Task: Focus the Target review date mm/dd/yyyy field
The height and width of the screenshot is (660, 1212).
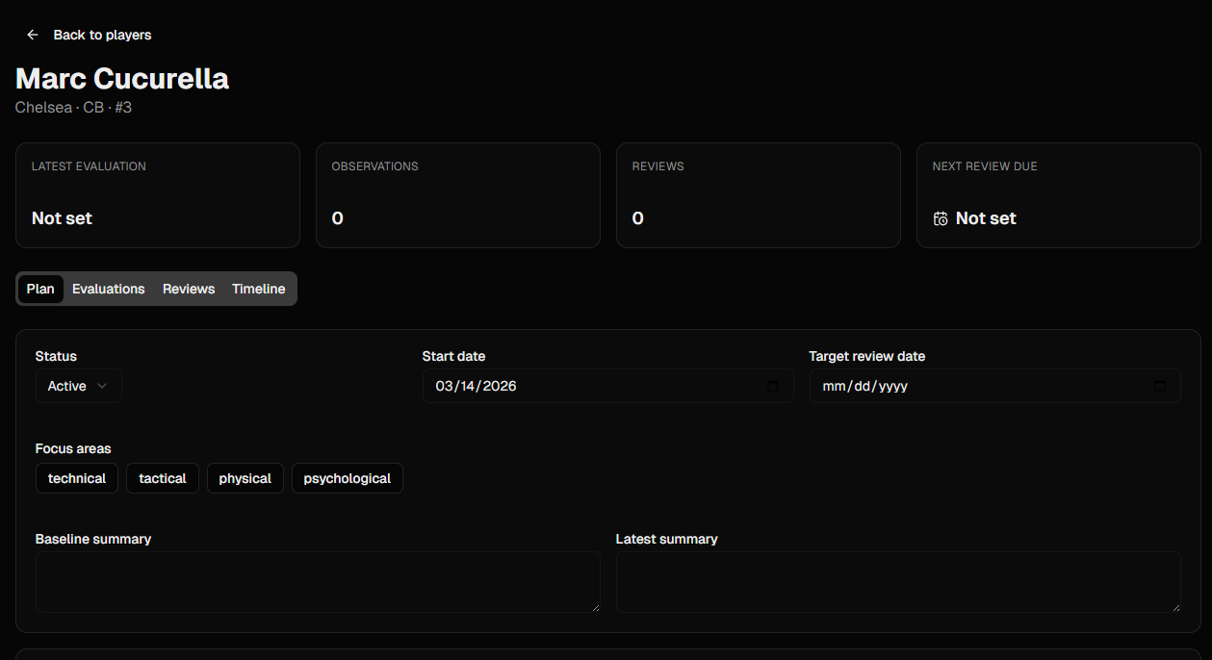Action: point(864,386)
